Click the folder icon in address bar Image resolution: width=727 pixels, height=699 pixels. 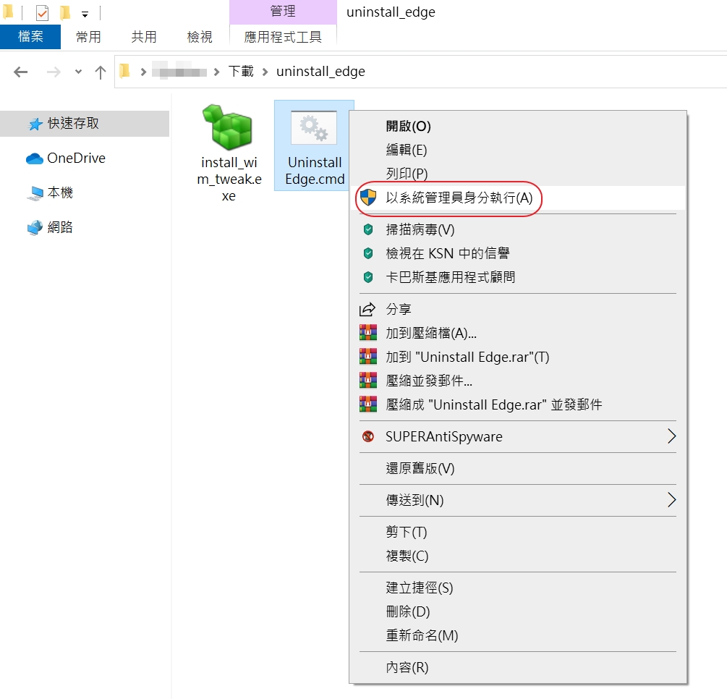click(x=124, y=71)
